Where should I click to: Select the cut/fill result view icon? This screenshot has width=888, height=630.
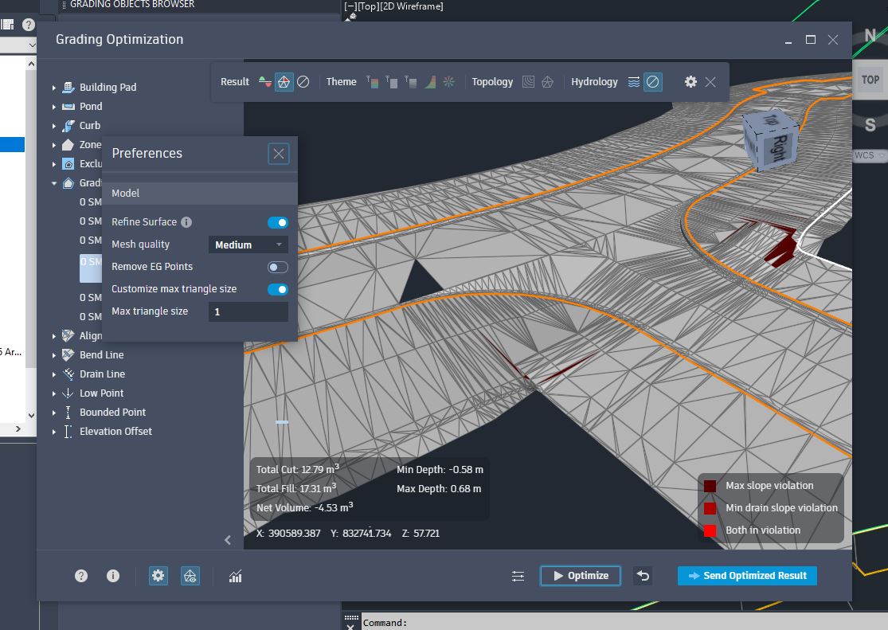[x=265, y=81]
